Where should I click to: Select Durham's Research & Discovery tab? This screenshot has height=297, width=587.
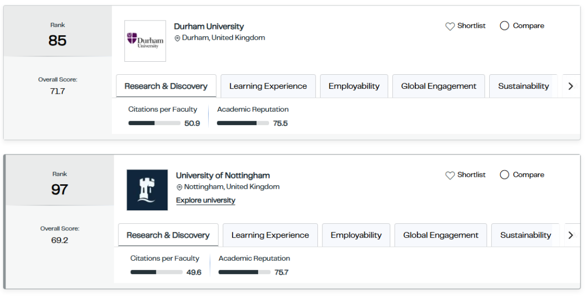[166, 86]
